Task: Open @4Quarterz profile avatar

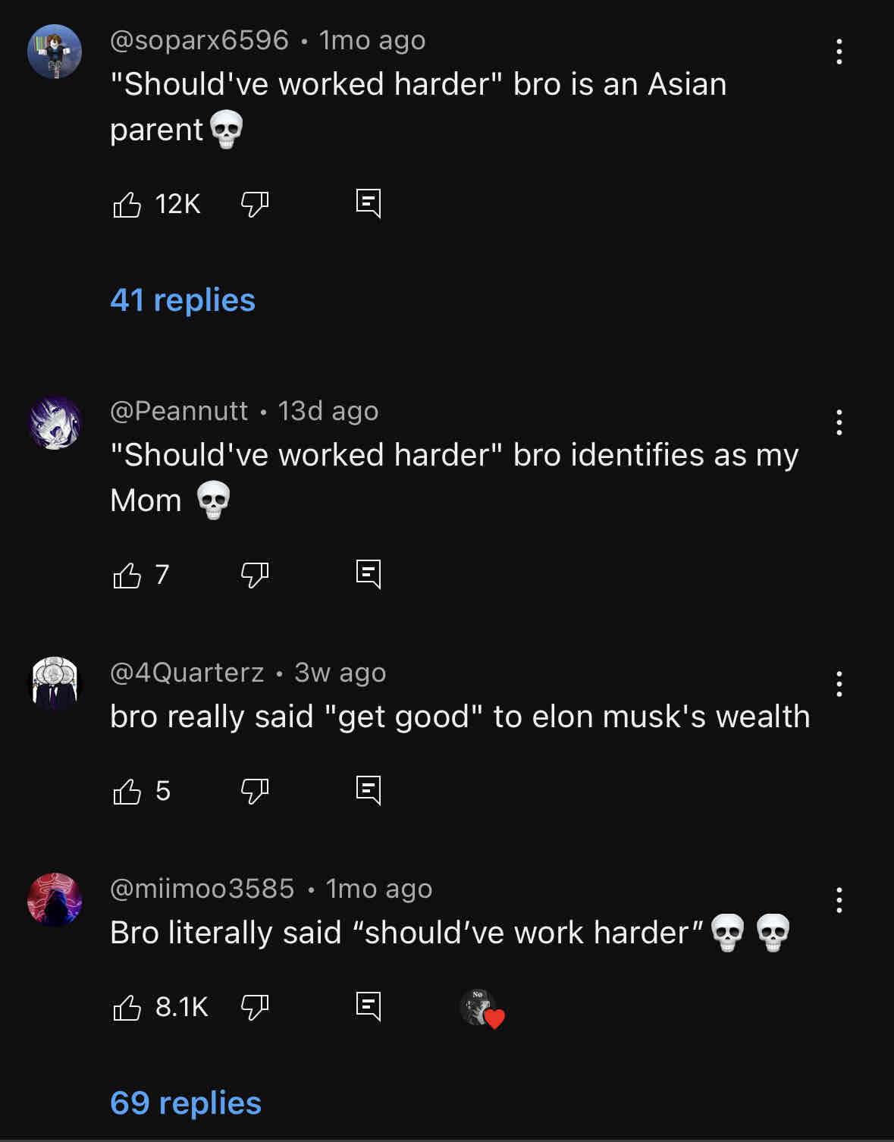Action: click(x=55, y=683)
